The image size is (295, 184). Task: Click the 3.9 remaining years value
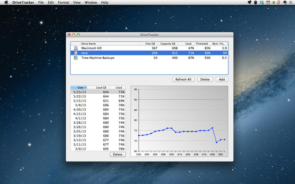pos(224,48)
